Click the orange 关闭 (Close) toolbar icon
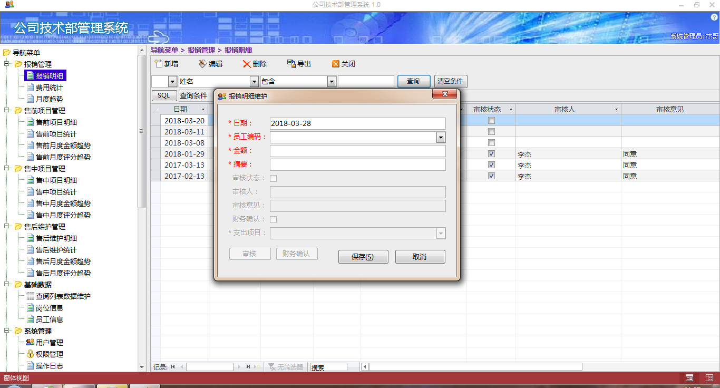This screenshot has width=720, height=388. (335, 64)
